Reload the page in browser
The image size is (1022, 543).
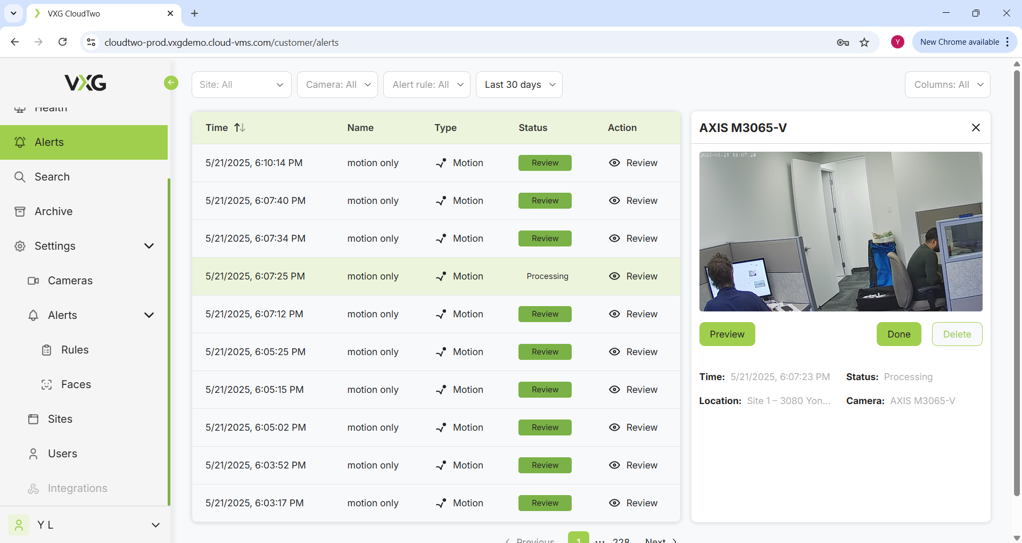click(x=62, y=42)
